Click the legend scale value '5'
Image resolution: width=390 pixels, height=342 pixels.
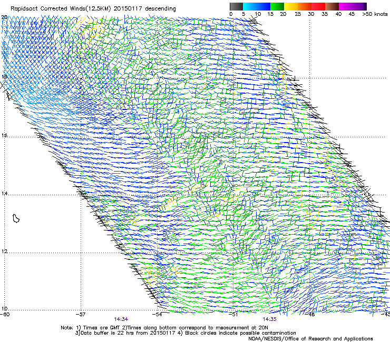[x=243, y=14]
